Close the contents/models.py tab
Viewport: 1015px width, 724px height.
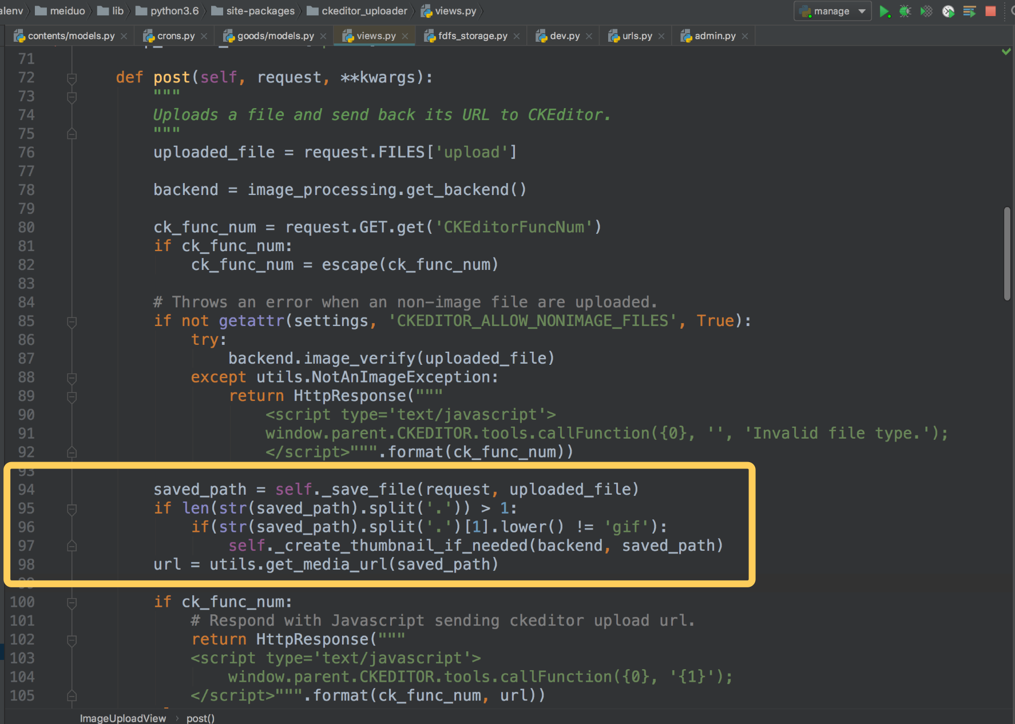(124, 36)
